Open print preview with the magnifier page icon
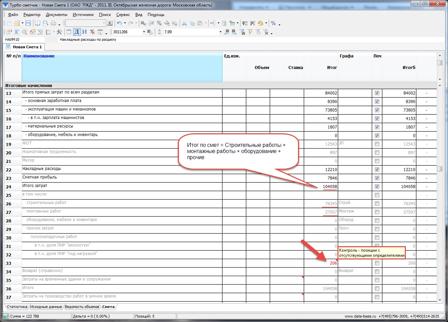Screen dimensions: 448x322 (45, 23)
